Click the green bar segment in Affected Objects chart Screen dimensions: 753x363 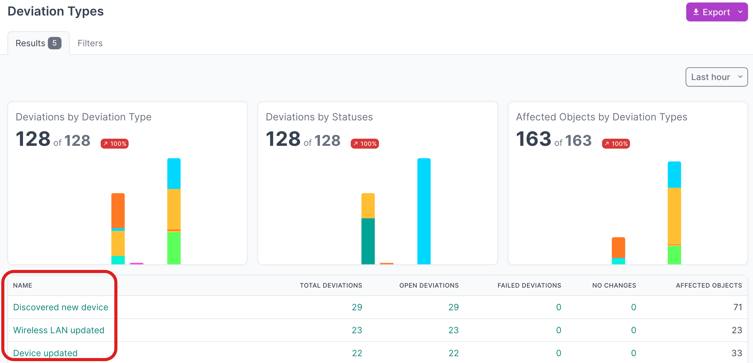pyautogui.click(x=674, y=255)
